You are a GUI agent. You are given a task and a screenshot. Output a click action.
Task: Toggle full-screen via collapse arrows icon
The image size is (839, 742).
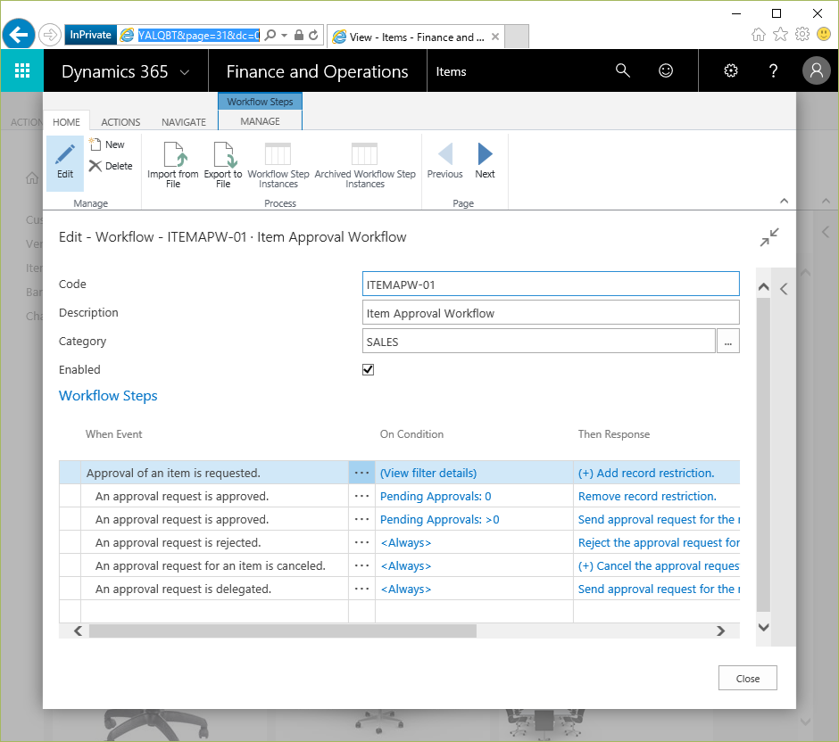coord(769,237)
